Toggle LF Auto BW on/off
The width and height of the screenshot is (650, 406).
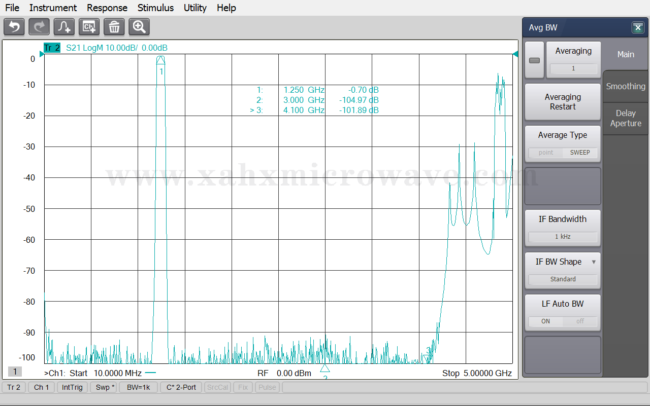[563, 321]
